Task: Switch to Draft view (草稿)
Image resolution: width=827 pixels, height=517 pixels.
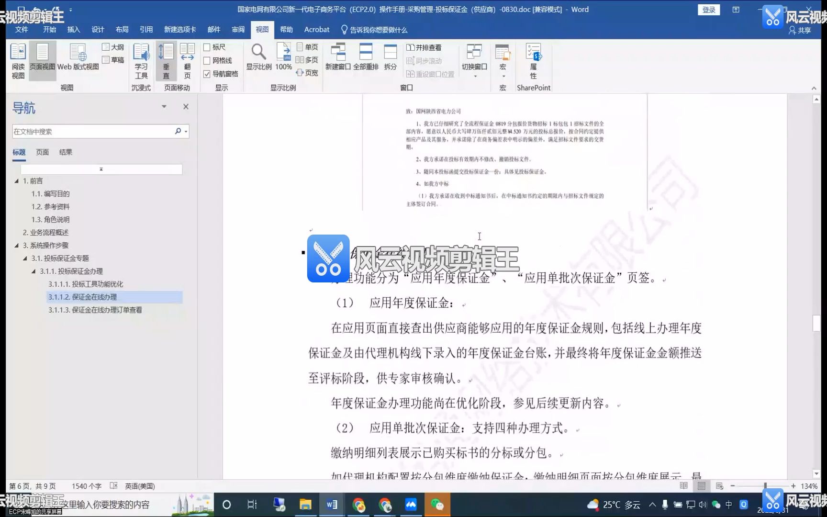Action: (113, 60)
